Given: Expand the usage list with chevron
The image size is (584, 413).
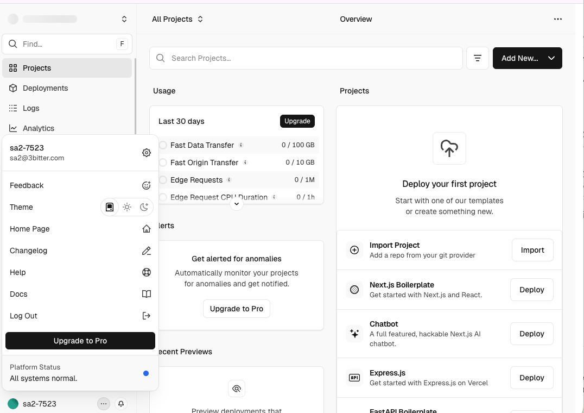Looking at the screenshot, I should coord(236,204).
